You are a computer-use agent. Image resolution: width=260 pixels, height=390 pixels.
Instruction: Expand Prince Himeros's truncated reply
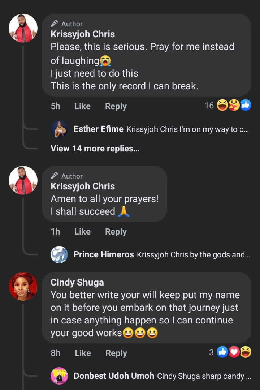(x=193, y=255)
